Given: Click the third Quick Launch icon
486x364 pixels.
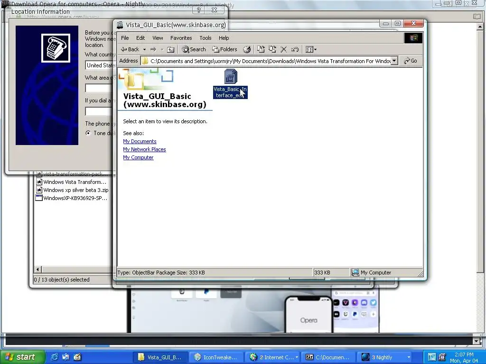Looking at the screenshot, I should tap(77, 357).
